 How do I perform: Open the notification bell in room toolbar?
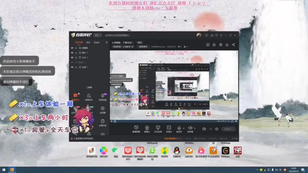227,45
